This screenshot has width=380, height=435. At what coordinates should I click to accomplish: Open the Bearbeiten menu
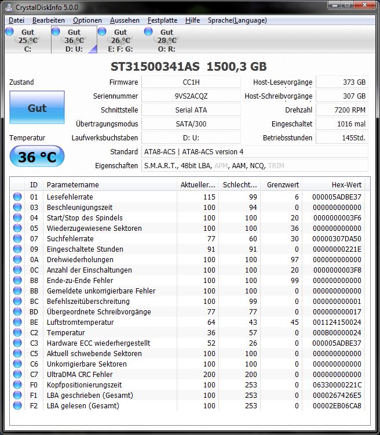[49, 20]
